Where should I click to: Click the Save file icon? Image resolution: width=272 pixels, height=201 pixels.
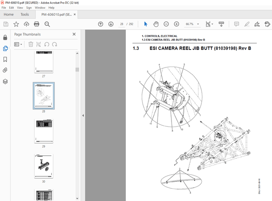tap(6, 24)
